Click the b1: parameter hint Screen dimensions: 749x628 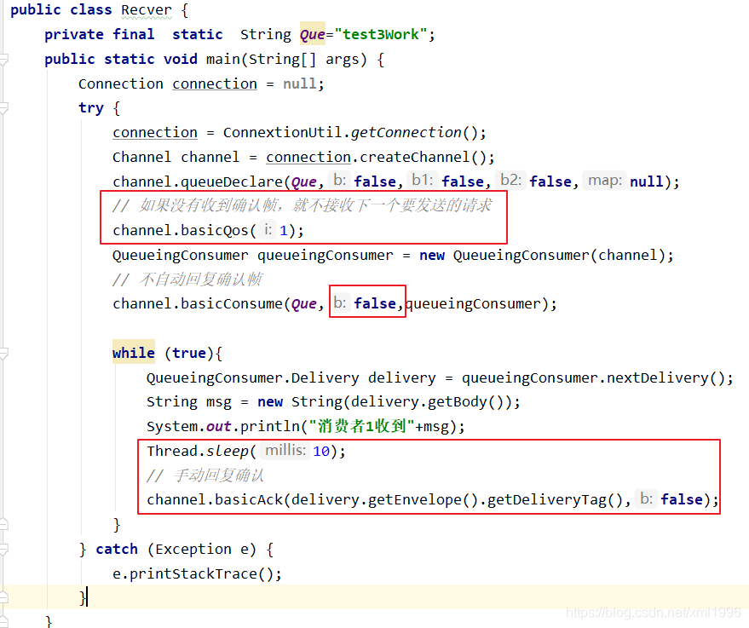[x=422, y=181]
